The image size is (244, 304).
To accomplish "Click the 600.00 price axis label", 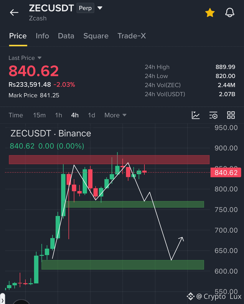I will point(226,271).
